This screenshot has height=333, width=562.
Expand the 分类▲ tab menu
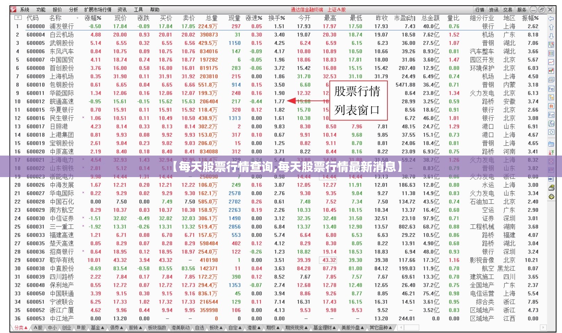(x=21, y=327)
